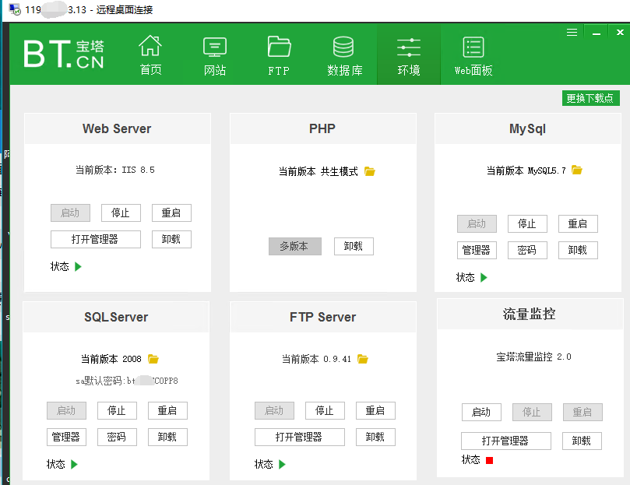630x485 pixels.
Task: Open the FTP tab in top navigation
Action: (279, 55)
